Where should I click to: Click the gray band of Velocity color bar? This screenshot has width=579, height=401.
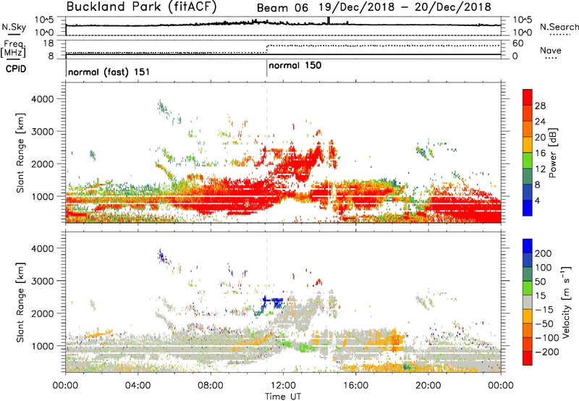528,303
